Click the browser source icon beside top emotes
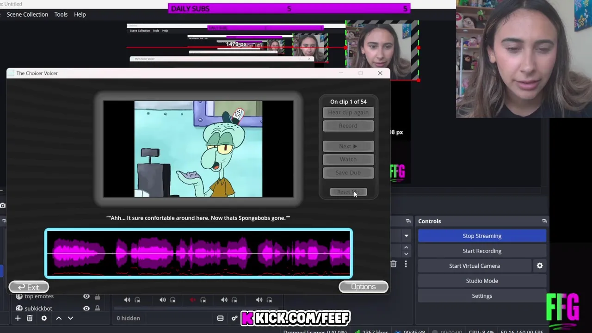The image size is (592, 333). (19, 296)
